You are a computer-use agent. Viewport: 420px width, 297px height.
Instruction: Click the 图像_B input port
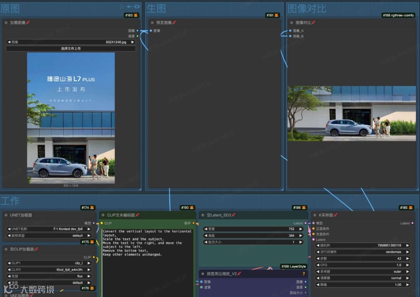click(290, 36)
